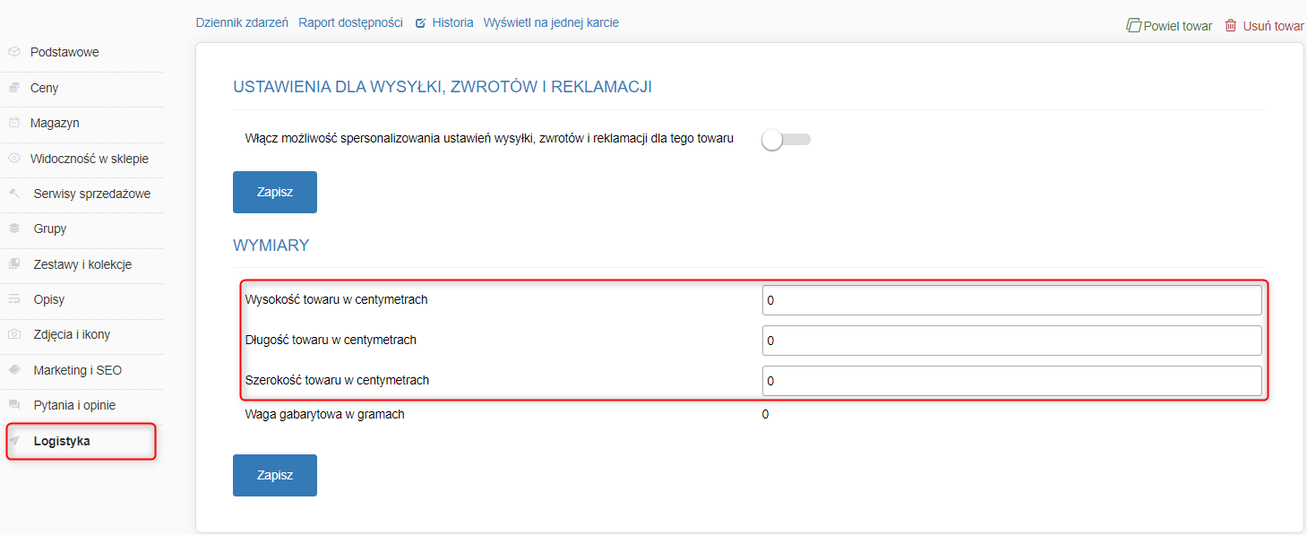
Task: Open Zestawy i kolekcje section
Action: pos(82,264)
